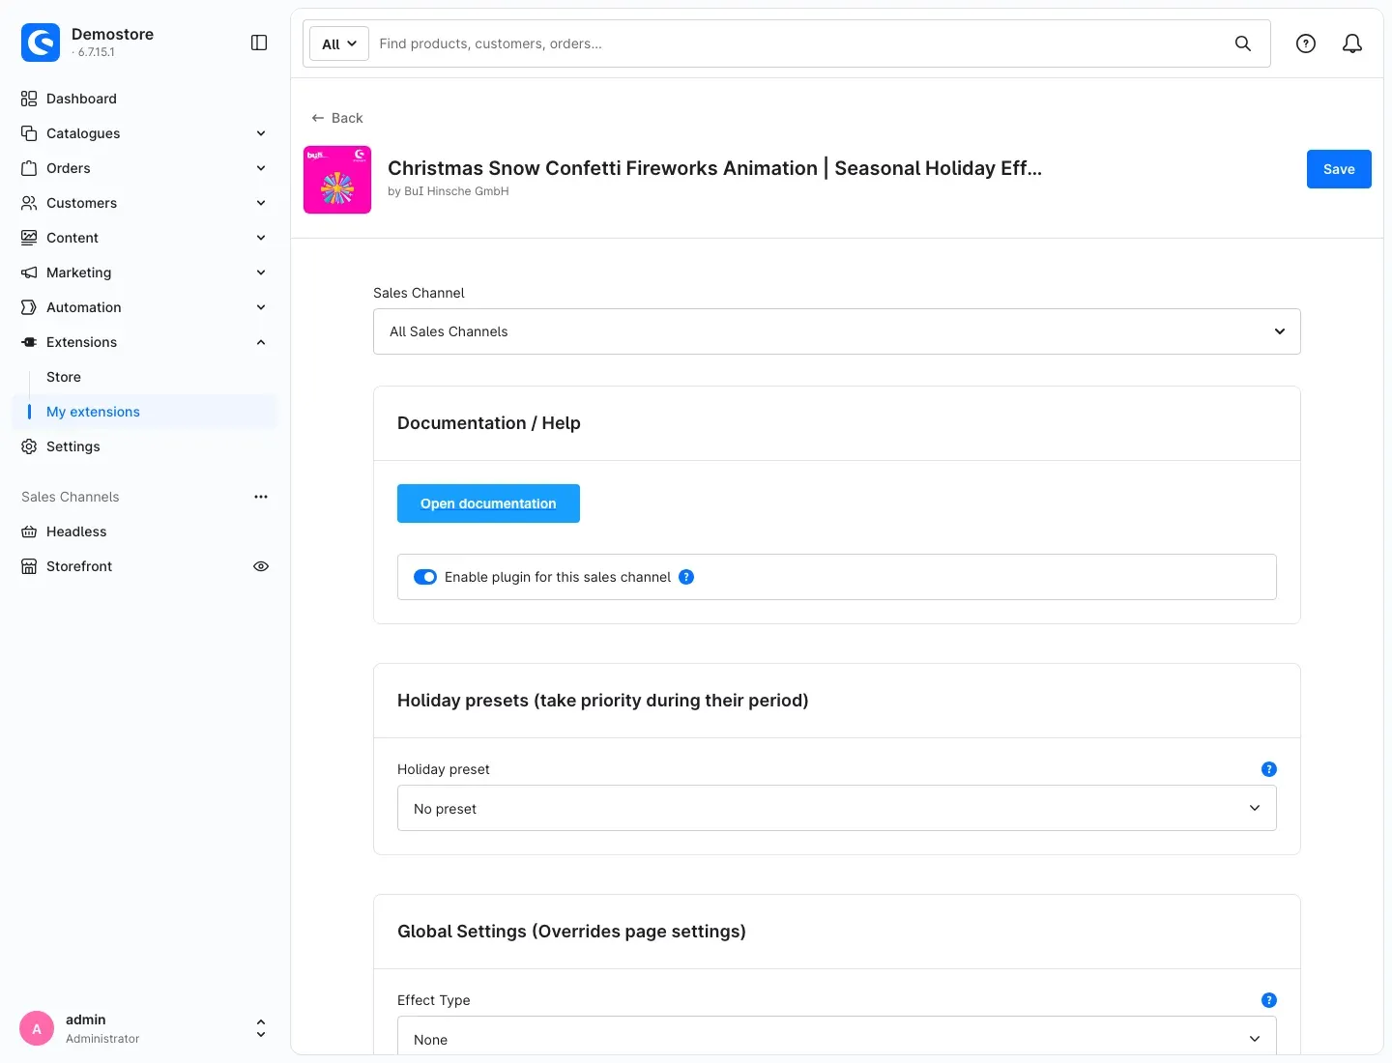1392x1063 pixels.
Task: Open the Effect Type dropdown
Action: pos(837,1036)
